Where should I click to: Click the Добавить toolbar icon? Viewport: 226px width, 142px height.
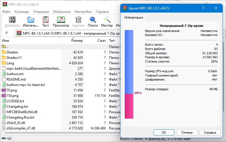coord(12,20)
